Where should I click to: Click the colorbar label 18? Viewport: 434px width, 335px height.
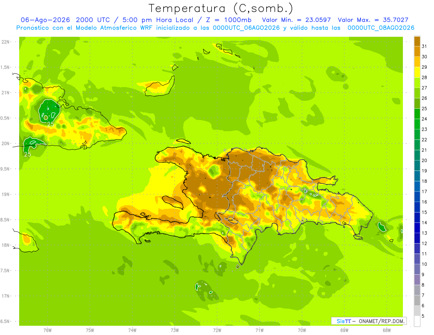click(425, 181)
